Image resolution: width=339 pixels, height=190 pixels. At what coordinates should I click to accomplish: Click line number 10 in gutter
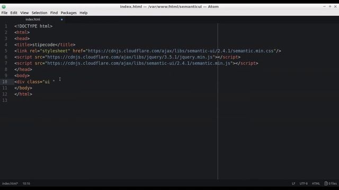(5, 82)
